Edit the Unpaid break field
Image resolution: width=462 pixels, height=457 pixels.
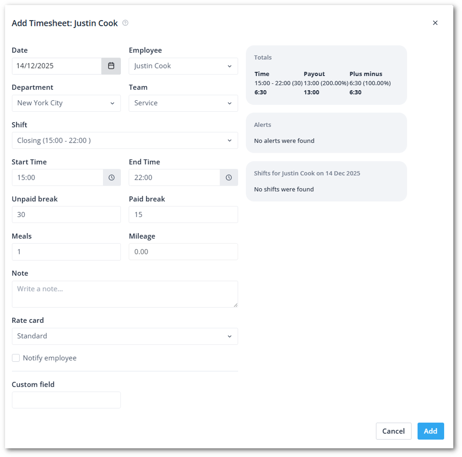click(x=66, y=215)
